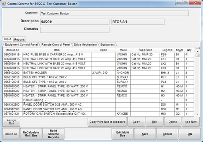The height and width of the screenshot is (142, 203).
Task: Click the Legend column header
Action: (168, 50)
